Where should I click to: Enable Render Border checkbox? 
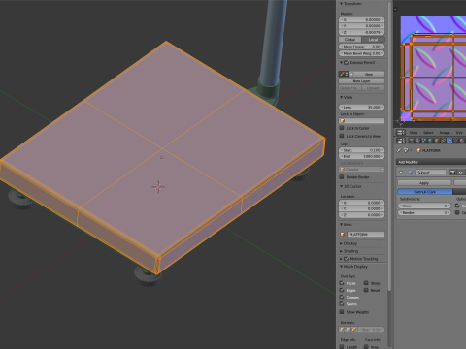point(342,177)
